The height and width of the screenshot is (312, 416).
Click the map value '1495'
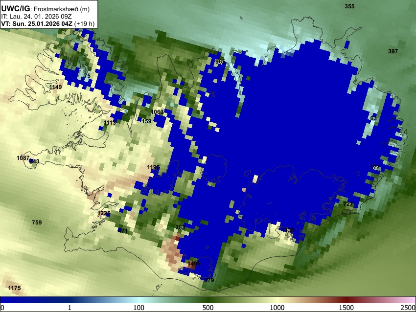tap(194, 264)
